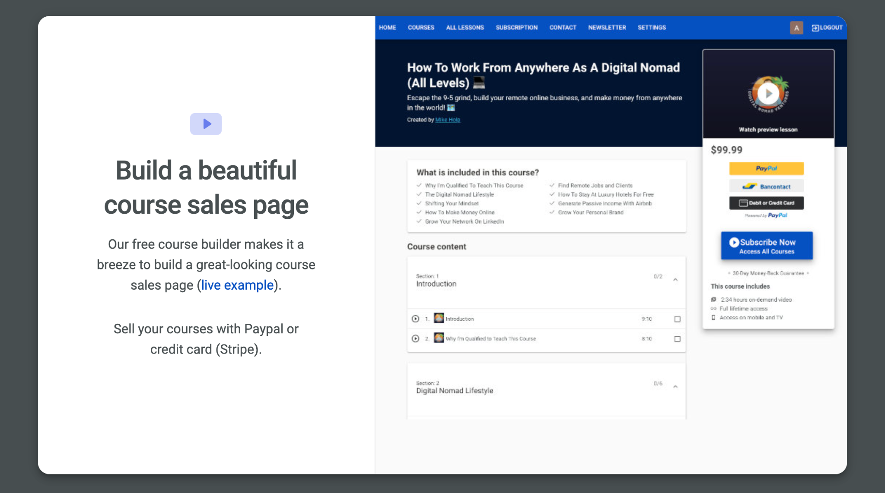885x493 pixels.
Task: Click play icon beside lesson 2
Action: point(415,338)
